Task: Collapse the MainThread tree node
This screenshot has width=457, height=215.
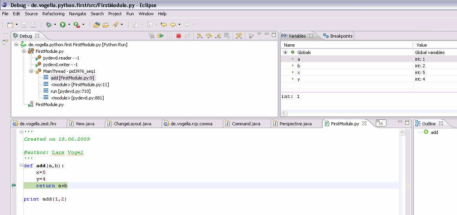Action: 31,71
